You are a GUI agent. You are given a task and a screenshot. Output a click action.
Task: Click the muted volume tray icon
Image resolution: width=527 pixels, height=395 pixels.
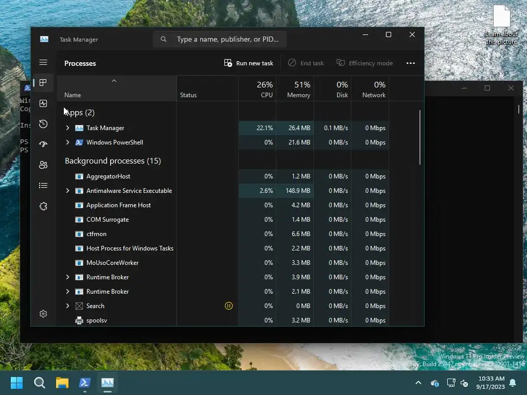464,383
